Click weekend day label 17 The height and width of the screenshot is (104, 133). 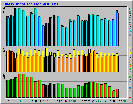pyautogui.click(x=70, y=101)
